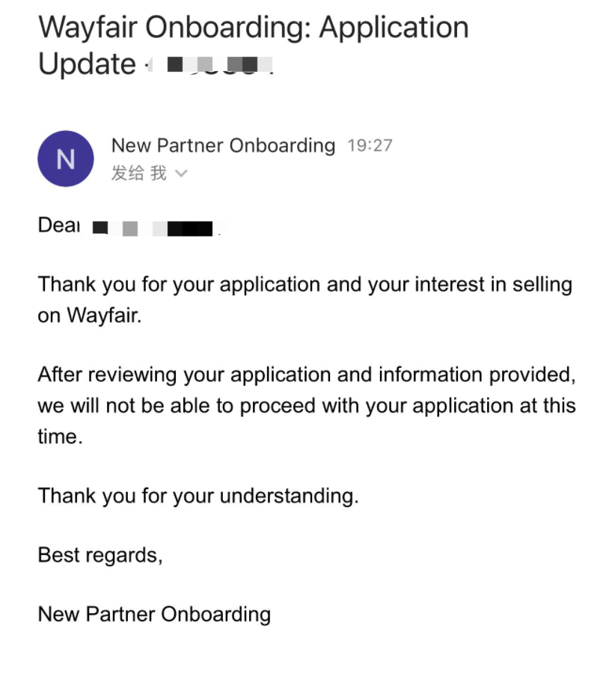Click the word "time." ending the paragraph

pos(60,437)
